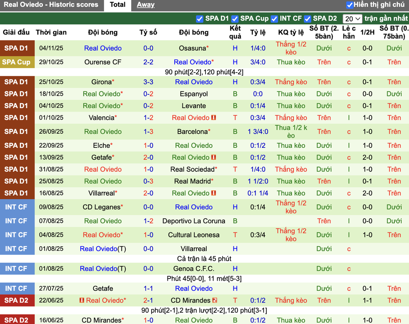Screen dimensions: 409x324
Task: Click the Osasuna team name
Action: 193,48
